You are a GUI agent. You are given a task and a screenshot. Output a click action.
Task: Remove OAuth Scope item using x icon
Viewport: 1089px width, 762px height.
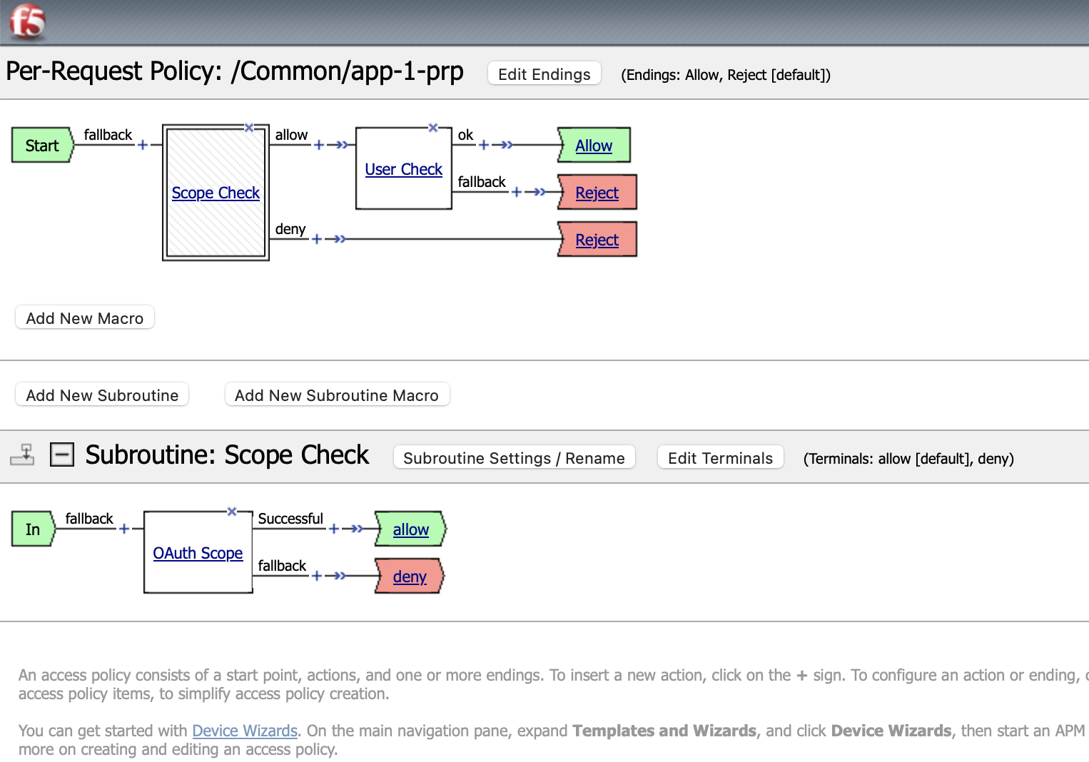tap(231, 512)
